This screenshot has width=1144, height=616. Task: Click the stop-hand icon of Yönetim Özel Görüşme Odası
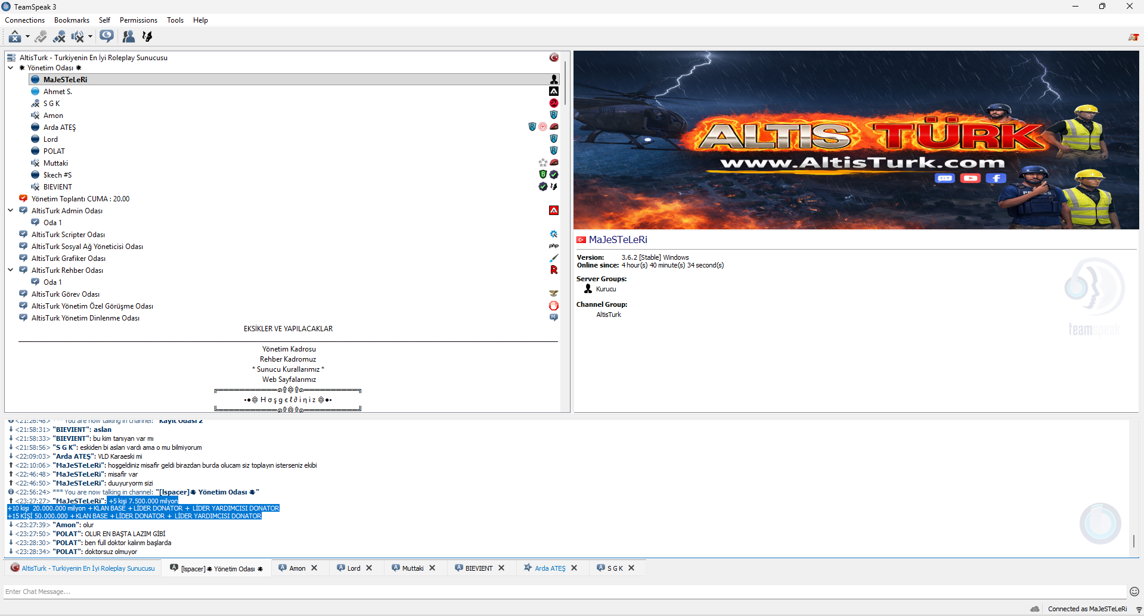(x=554, y=306)
